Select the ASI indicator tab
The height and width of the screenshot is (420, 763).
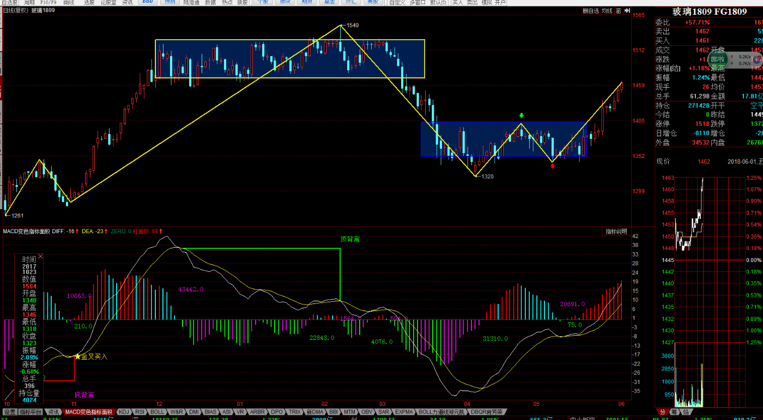(227, 412)
